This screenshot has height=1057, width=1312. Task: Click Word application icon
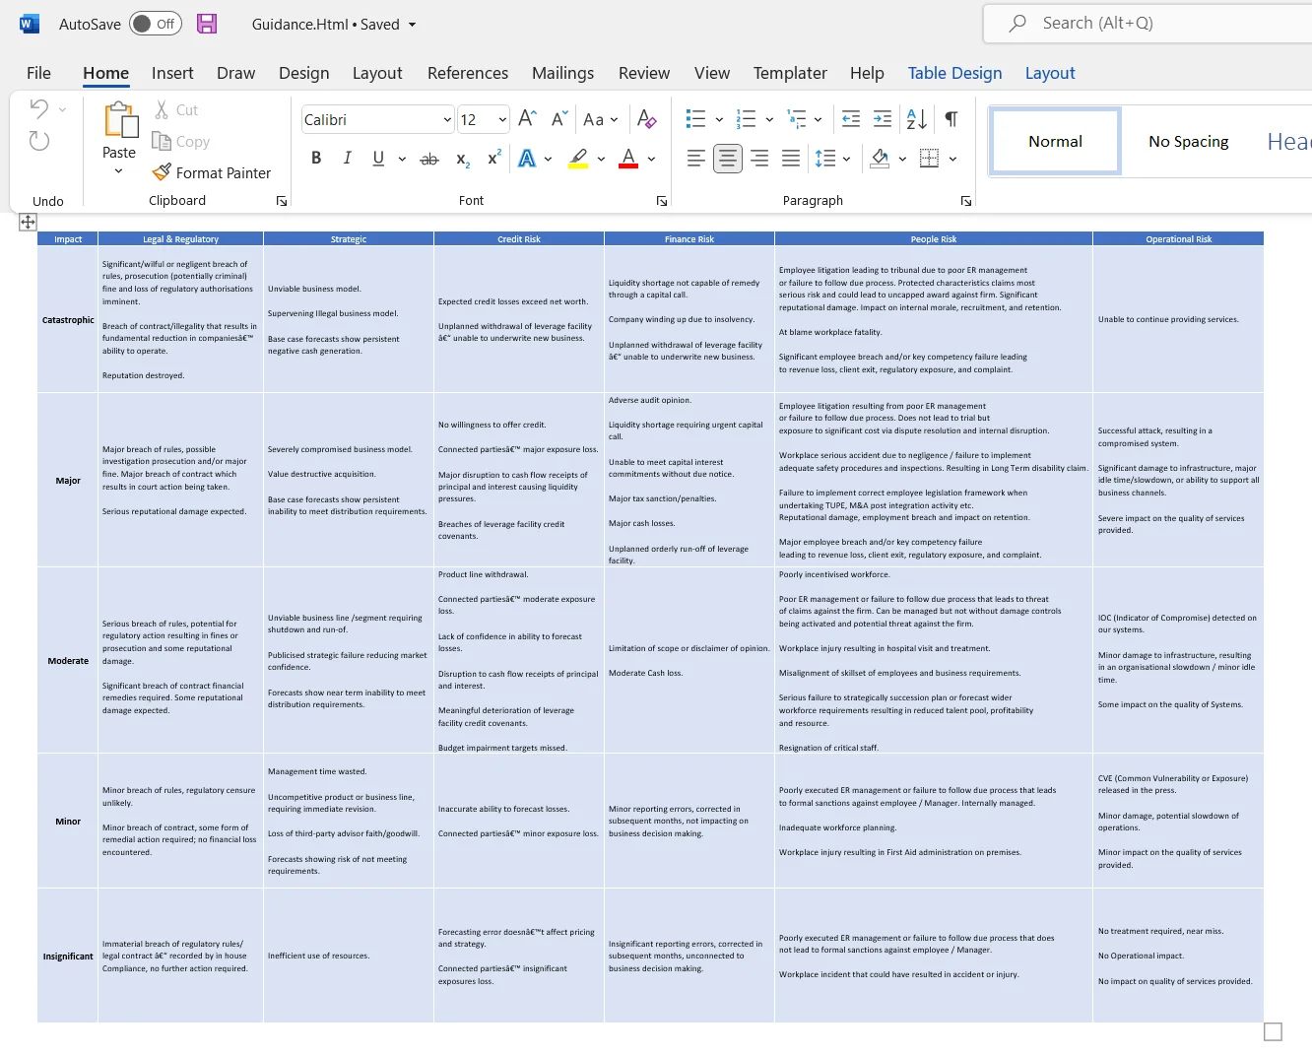[x=30, y=24]
